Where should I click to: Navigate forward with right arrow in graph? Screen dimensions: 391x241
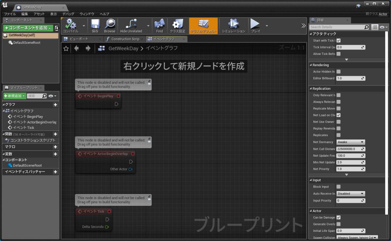click(x=88, y=48)
